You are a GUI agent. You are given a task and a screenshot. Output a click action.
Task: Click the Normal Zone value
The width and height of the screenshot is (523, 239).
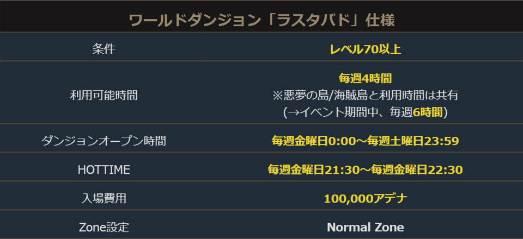(x=365, y=227)
